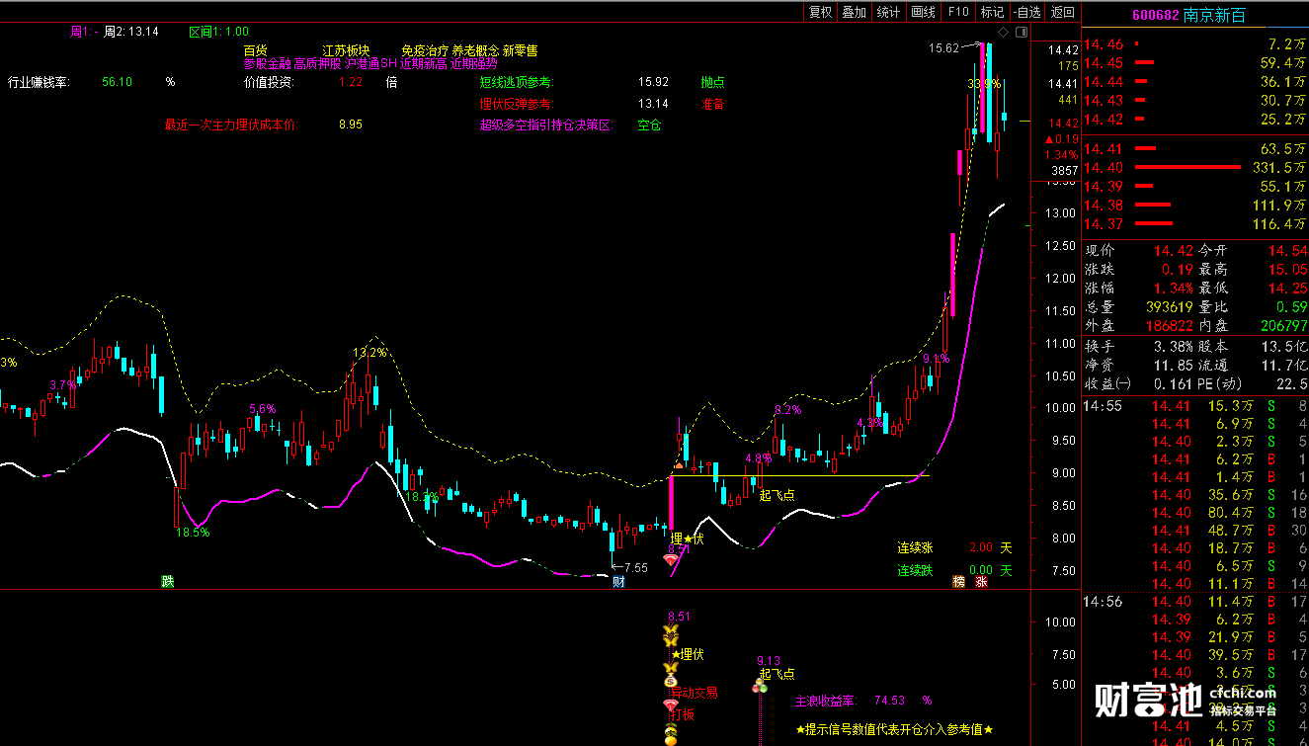The width and height of the screenshot is (1309, 746).
Task: Click the 80.4万 tick trade row
Action: pos(1195,512)
